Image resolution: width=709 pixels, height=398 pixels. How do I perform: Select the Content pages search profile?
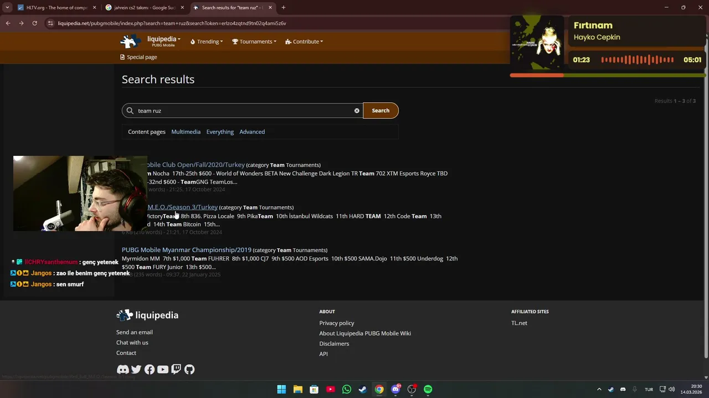click(147, 132)
